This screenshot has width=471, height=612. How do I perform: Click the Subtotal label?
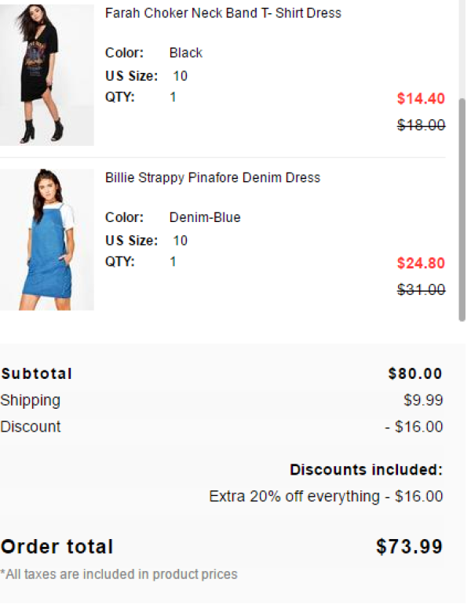pyautogui.click(x=36, y=373)
